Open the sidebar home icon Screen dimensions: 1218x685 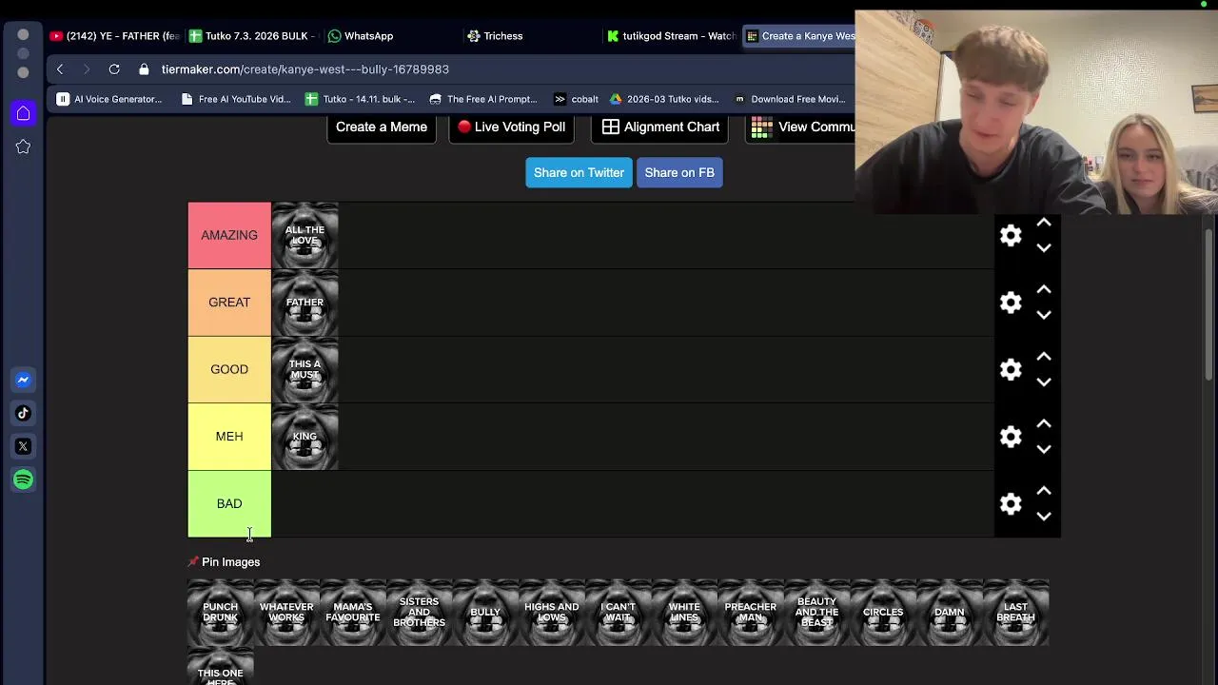(x=23, y=113)
